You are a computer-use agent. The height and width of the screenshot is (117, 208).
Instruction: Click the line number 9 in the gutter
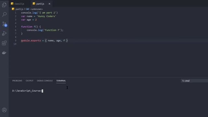[x=16, y=41]
